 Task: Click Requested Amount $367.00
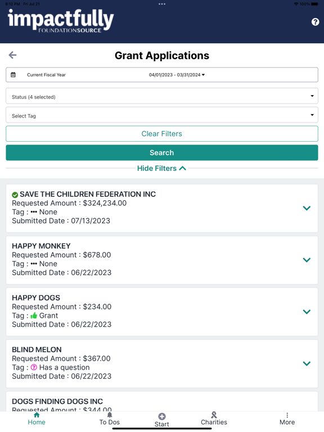pyautogui.click(x=61, y=358)
